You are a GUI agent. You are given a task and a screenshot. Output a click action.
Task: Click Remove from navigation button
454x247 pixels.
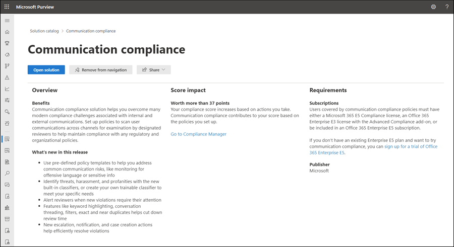101,69
